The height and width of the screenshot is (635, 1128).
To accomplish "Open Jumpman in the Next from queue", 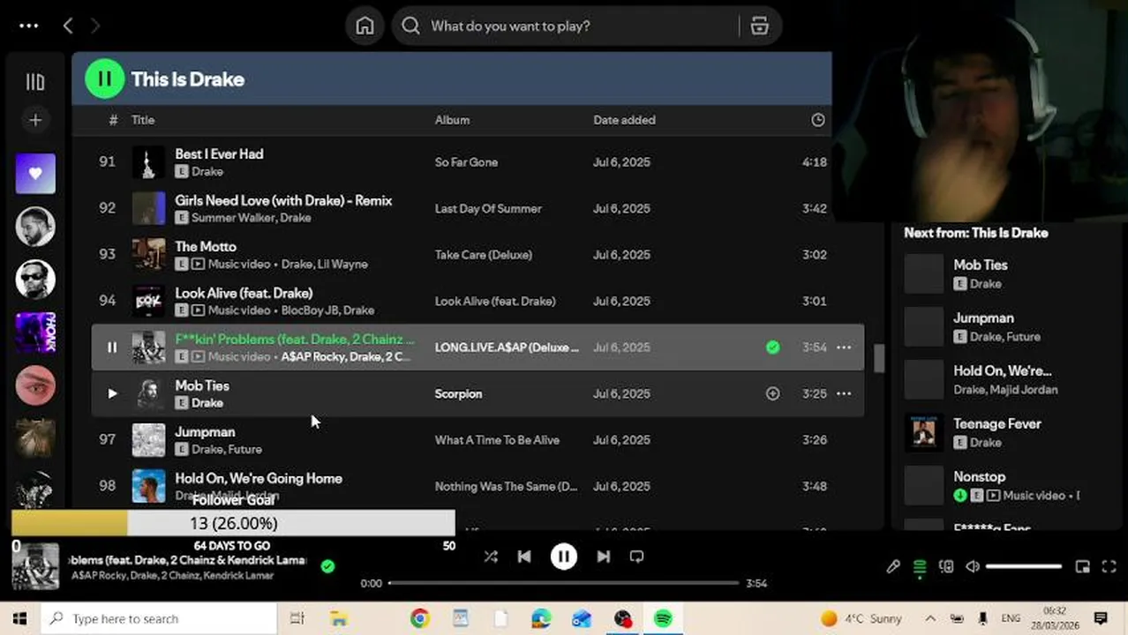I will (x=983, y=317).
